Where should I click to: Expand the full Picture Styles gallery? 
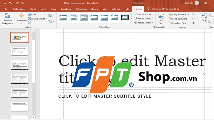coord(132,22)
